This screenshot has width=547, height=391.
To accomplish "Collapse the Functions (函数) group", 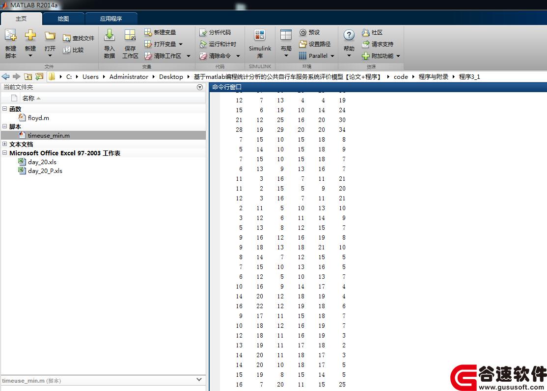I will click(x=4, y=109).
